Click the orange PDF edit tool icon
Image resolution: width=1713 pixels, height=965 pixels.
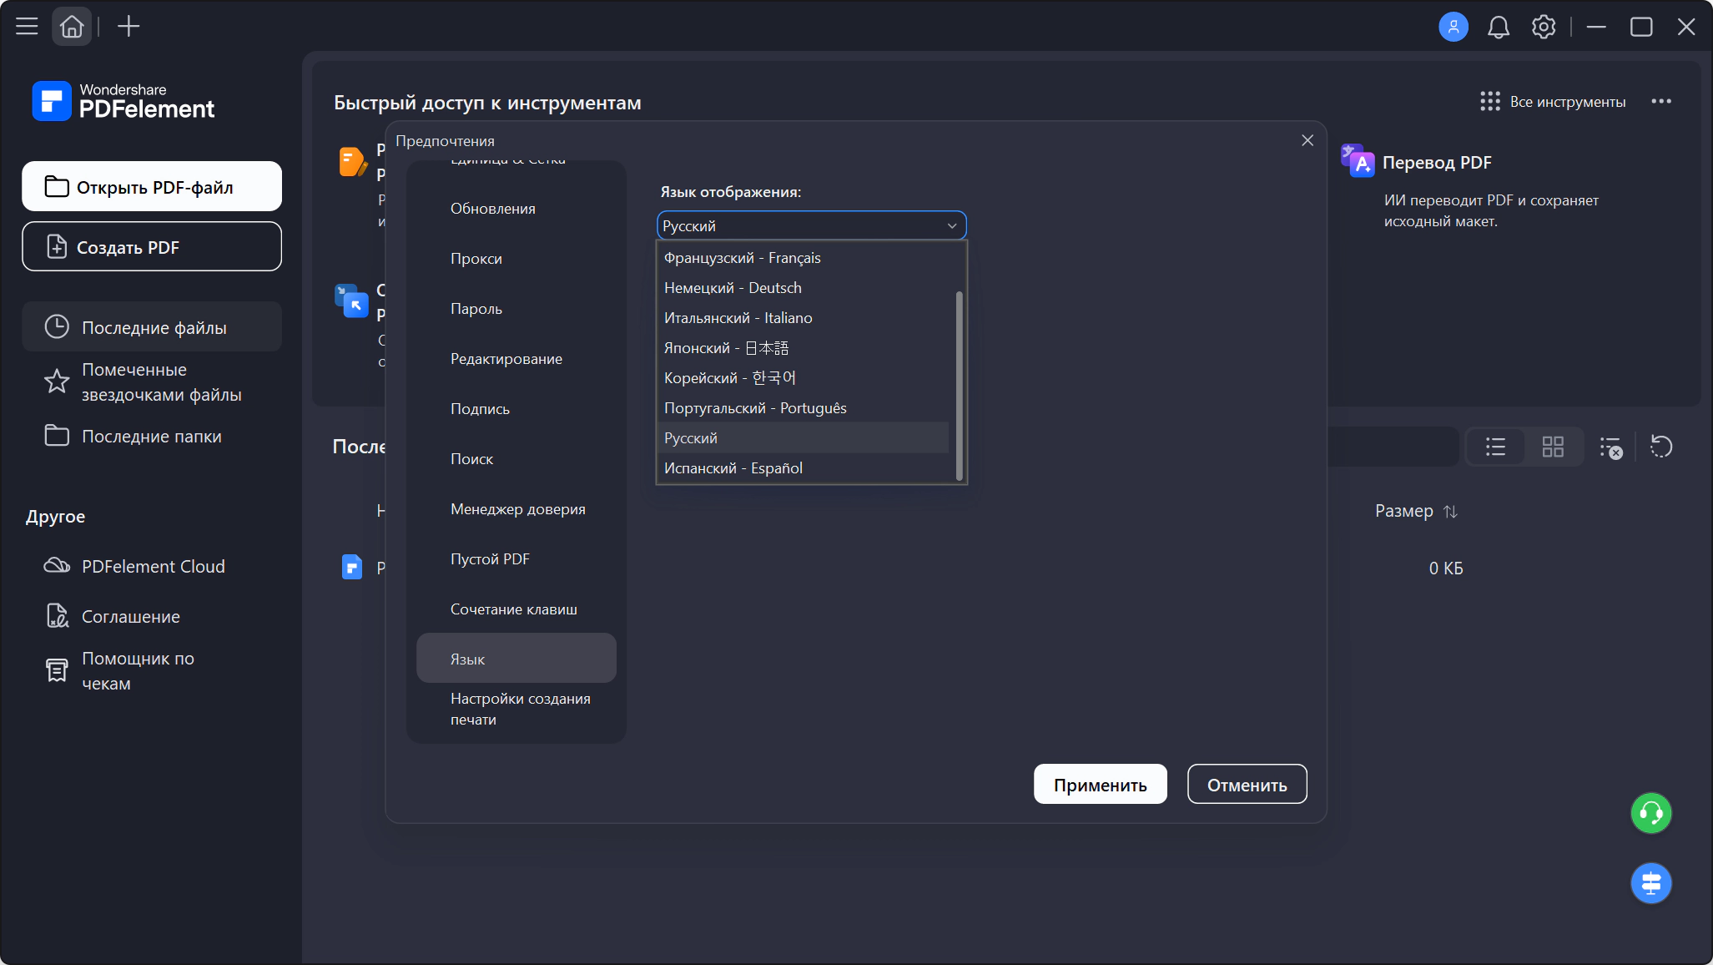point(352,161)
